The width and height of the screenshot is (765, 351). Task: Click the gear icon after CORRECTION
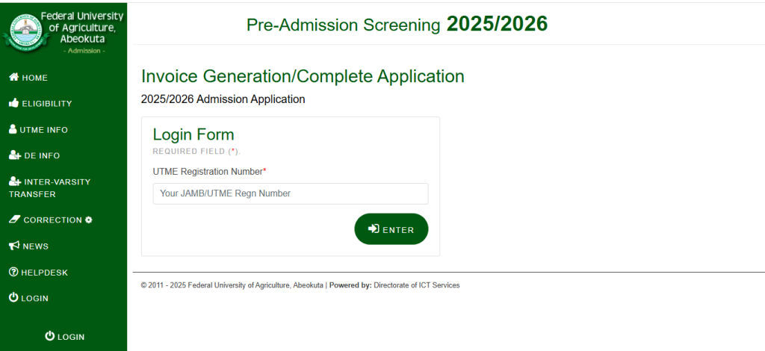[x=88, y=220]
